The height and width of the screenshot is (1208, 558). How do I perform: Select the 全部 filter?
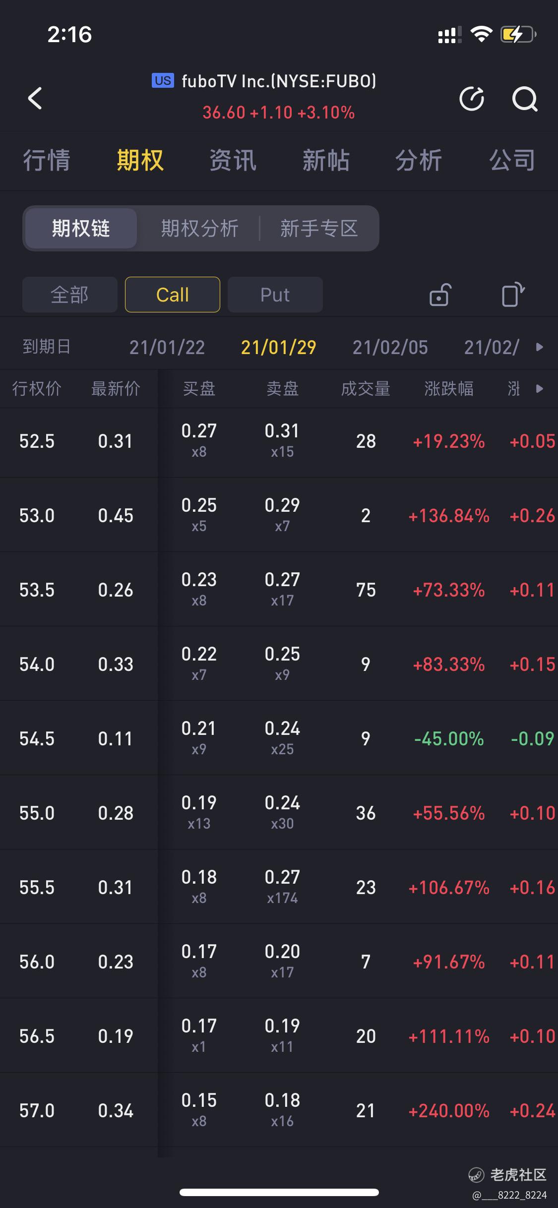69,295
